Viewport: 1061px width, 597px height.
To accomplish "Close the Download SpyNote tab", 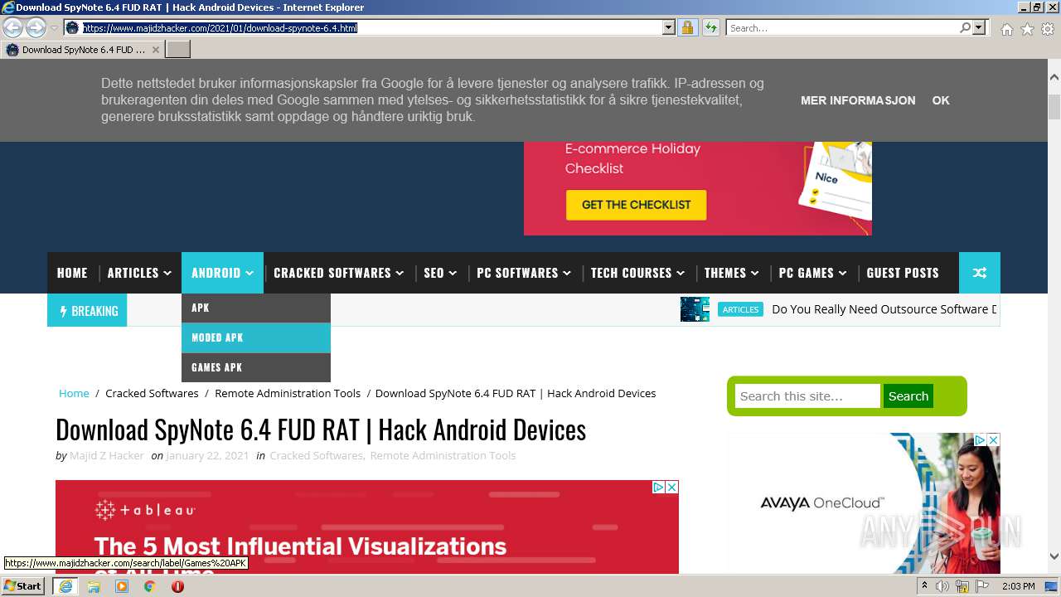I will point(155,50).
